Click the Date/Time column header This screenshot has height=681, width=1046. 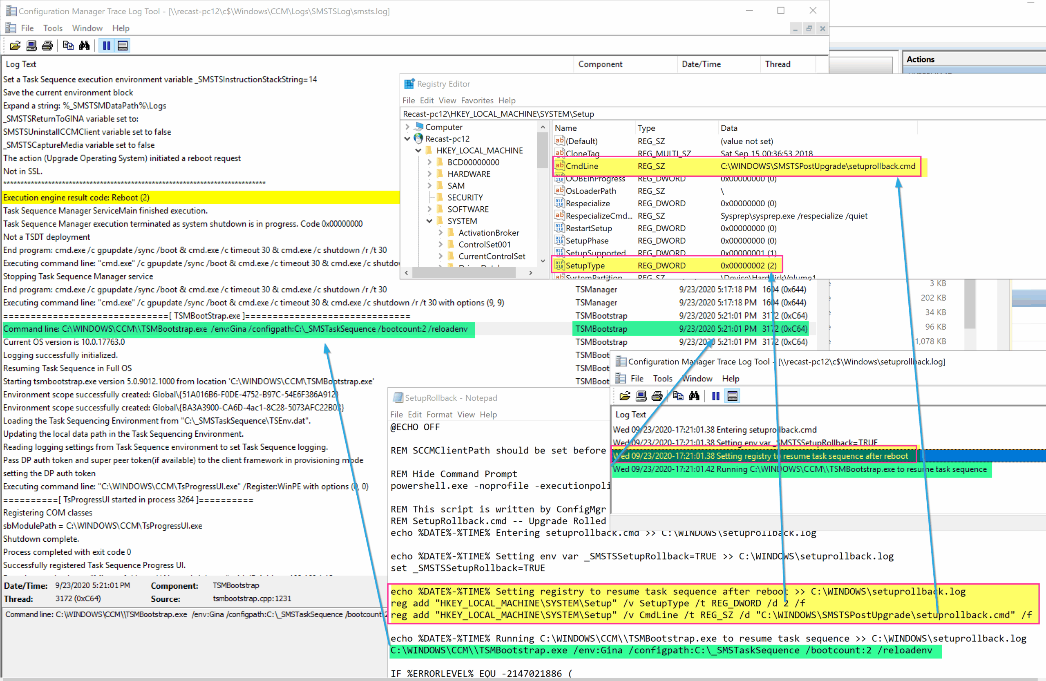pos(701,64)
